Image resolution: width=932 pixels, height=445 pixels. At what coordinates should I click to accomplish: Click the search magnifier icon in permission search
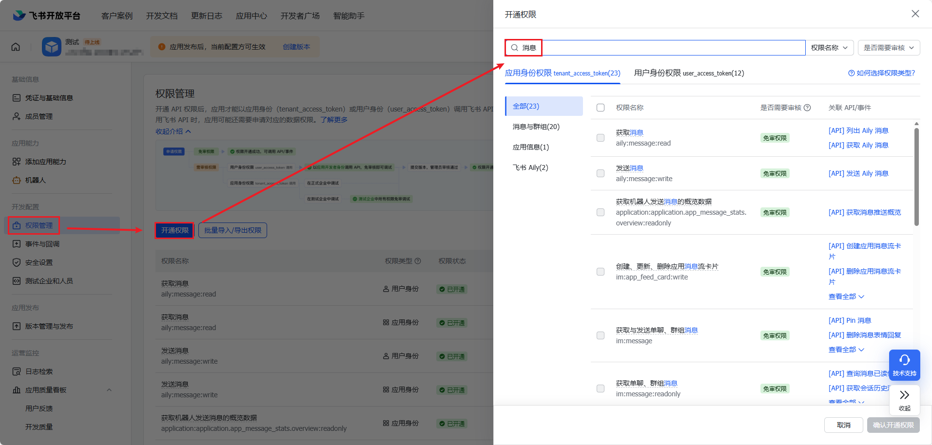[x=514, y=48]
